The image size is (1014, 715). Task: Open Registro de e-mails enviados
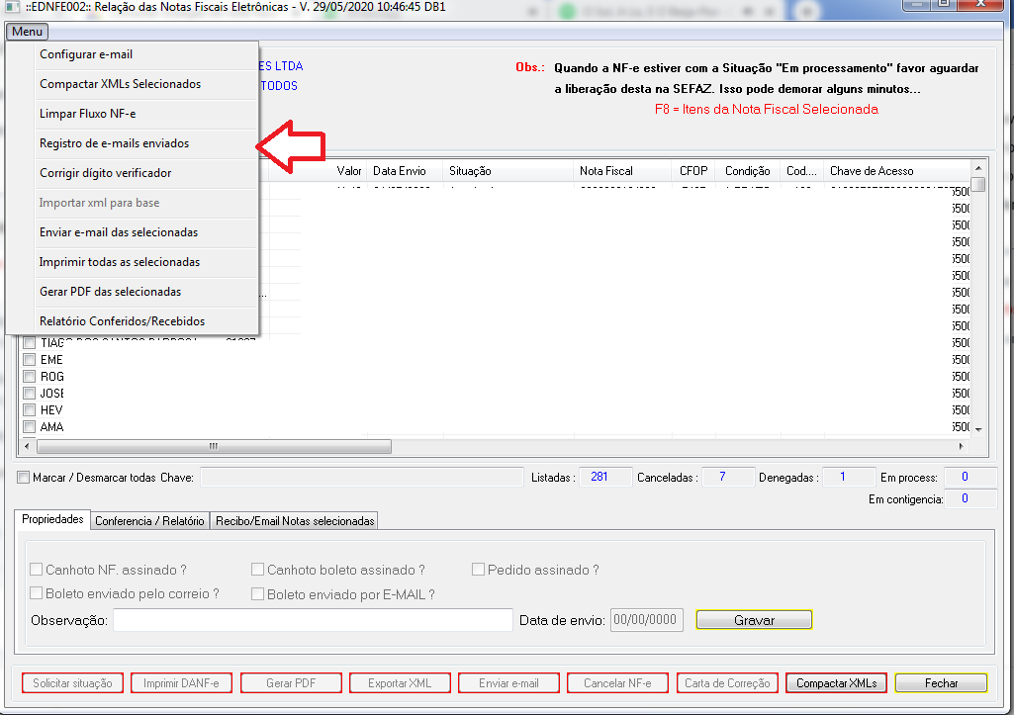click(x=114, y=143)
